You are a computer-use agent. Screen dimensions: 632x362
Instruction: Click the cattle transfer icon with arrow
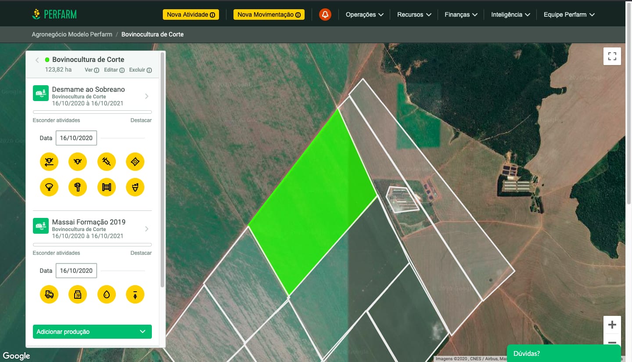point(49,162)
